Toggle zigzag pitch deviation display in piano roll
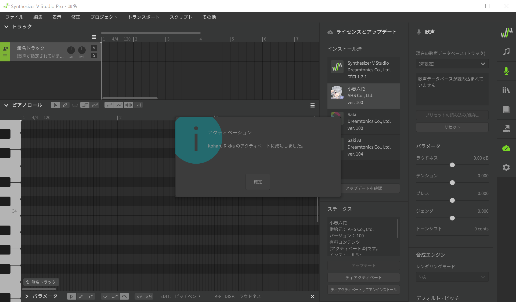Screen dimensions: 516x302 point(119,105)
